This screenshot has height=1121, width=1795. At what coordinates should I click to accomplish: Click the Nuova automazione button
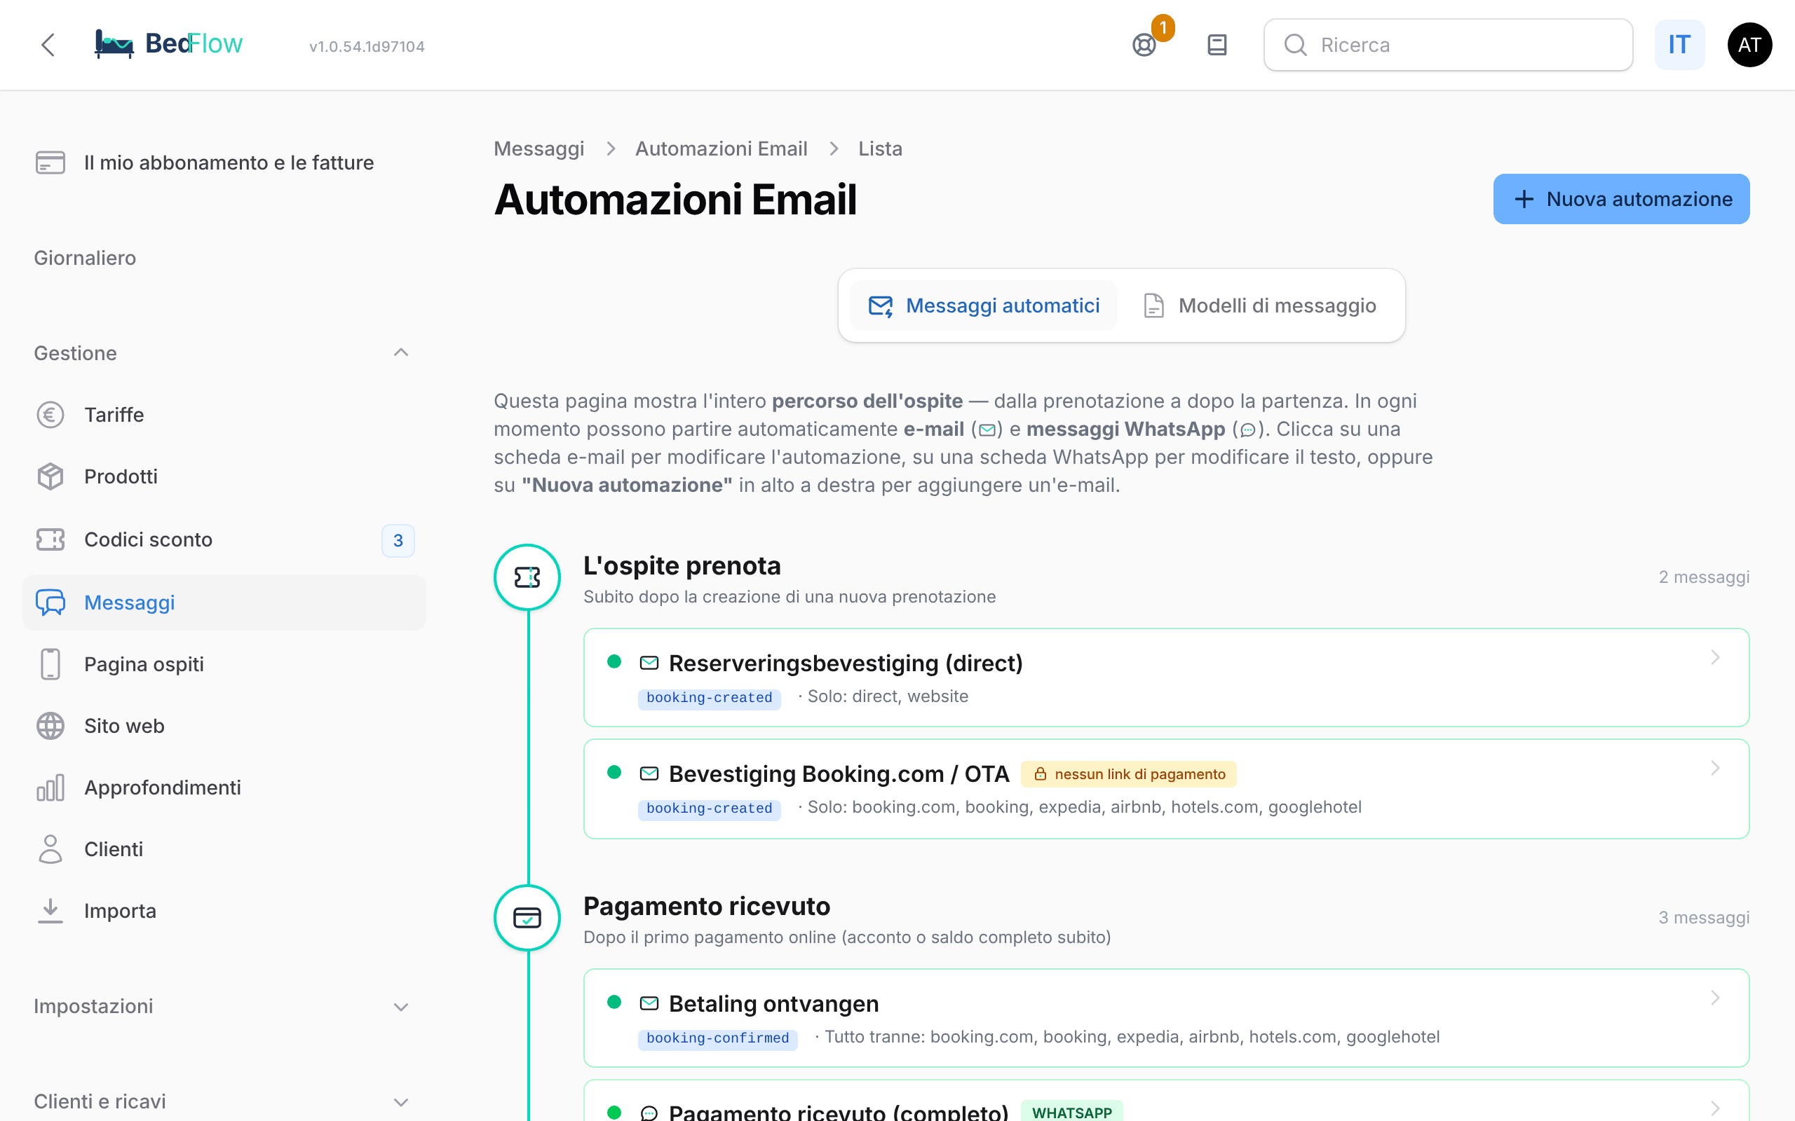tap(1621, 199)
